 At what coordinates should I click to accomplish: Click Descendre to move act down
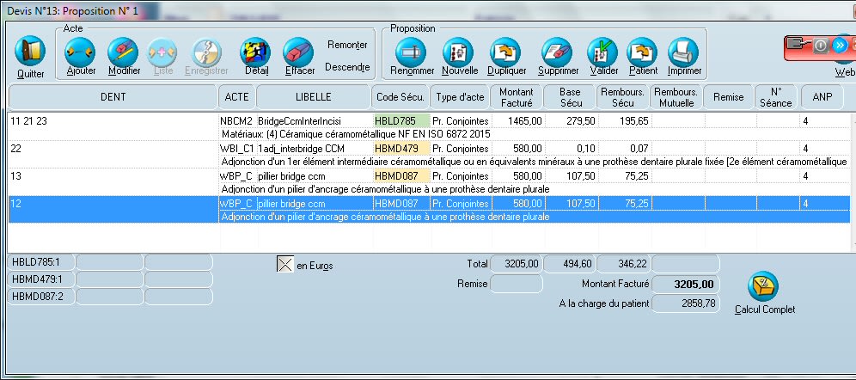[x=347, y=67]
